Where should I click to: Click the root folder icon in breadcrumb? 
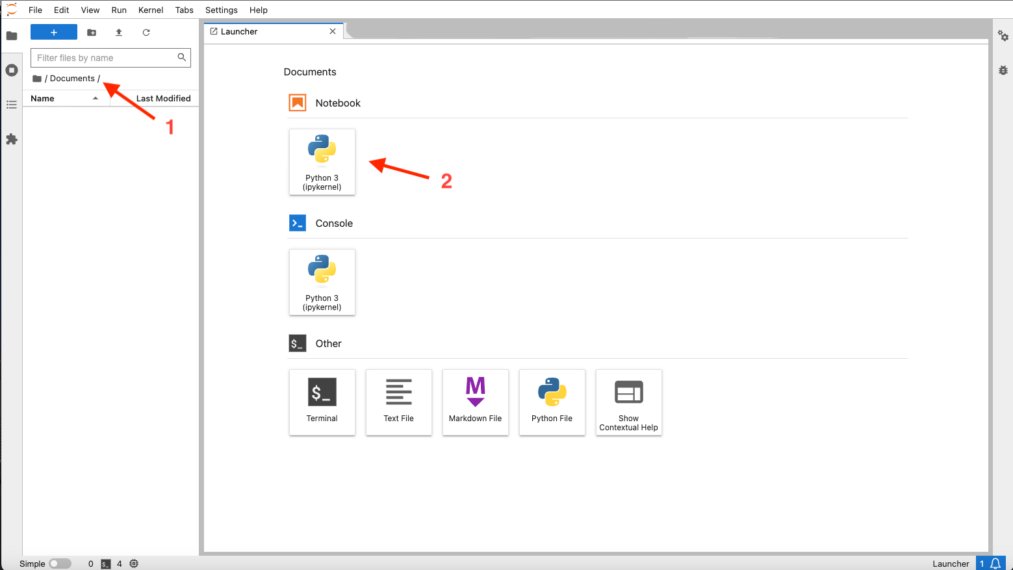click(37, 79)
